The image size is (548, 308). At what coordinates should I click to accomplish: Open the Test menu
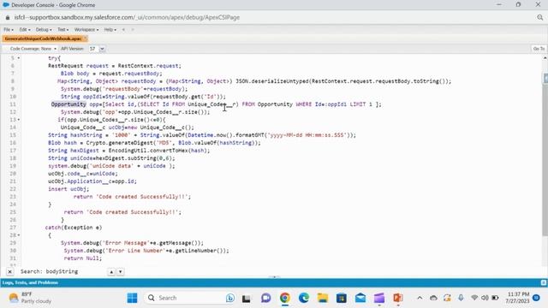[63, 30]
